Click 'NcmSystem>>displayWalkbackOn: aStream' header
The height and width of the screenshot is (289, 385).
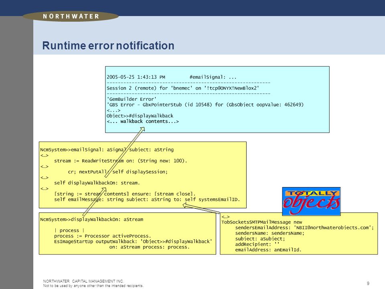click(x=91, y=219)
